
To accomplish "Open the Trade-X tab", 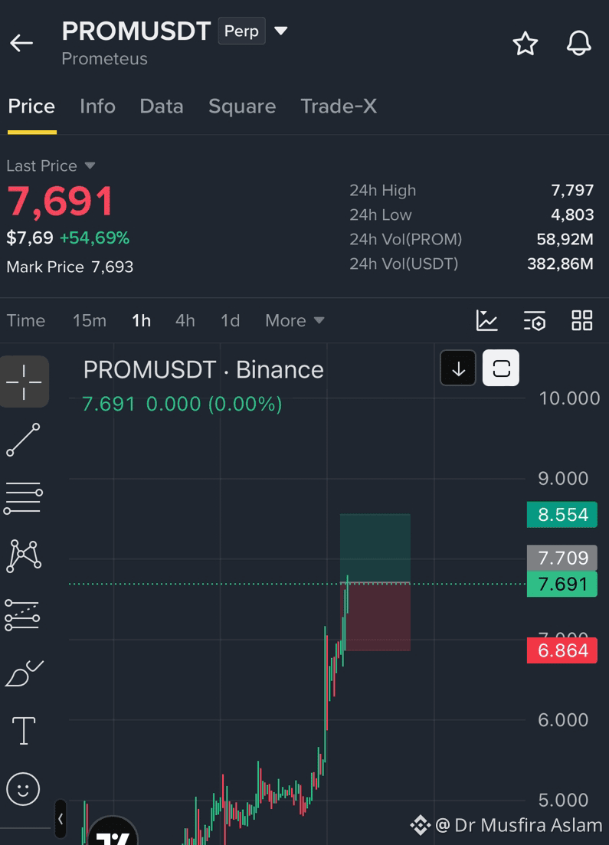I will [x=339, y=106].
